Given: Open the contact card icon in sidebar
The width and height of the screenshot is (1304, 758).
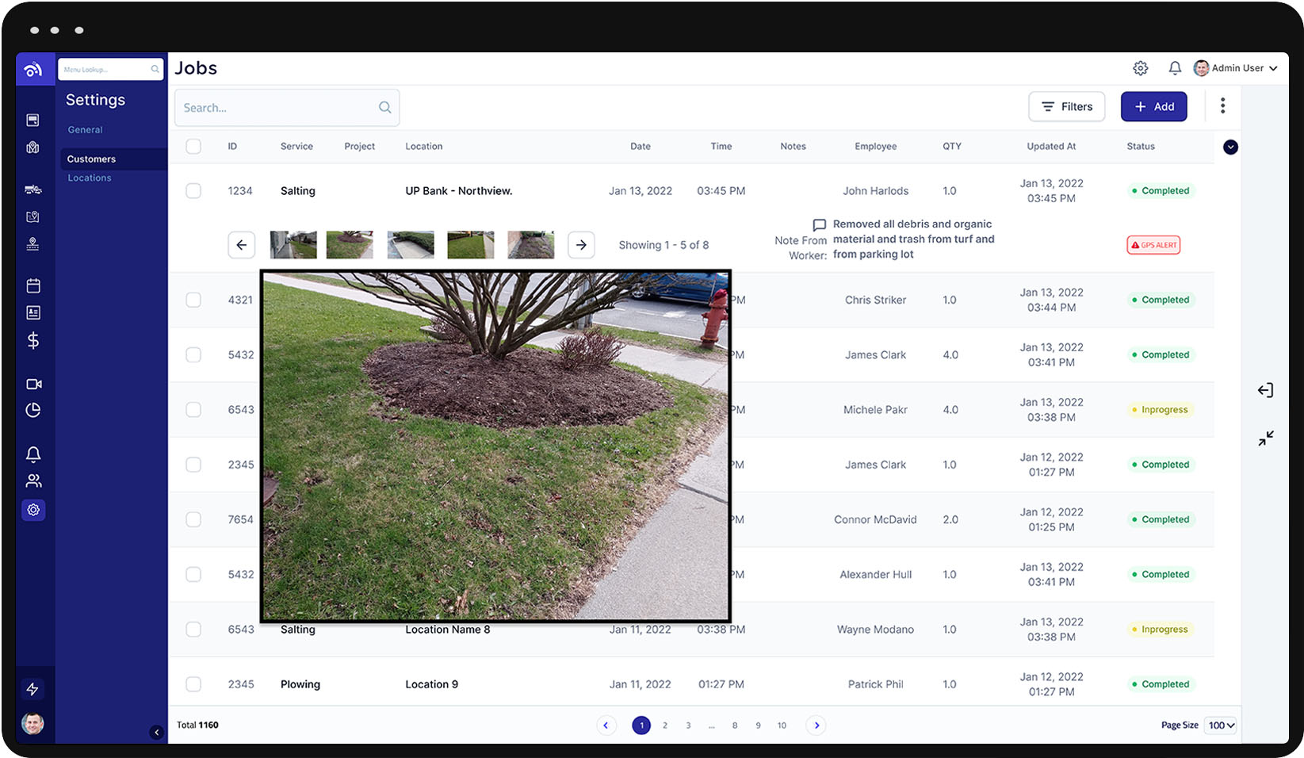Looking at the screenshot, I should pyautogui.click(x=33, y=313).
